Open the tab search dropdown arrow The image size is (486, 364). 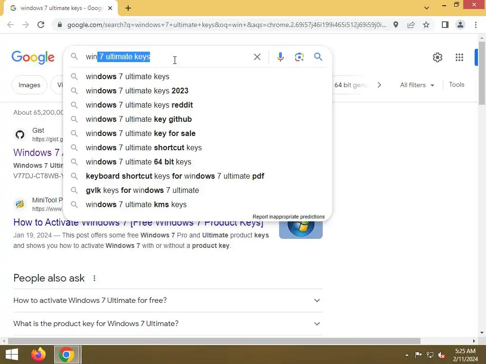coord(427,8)
